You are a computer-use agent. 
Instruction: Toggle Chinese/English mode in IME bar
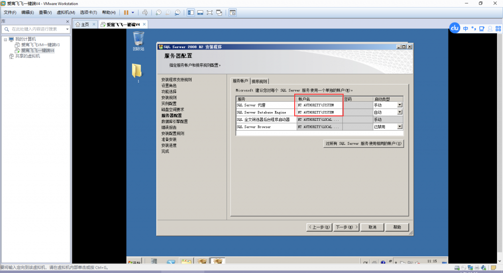pyautogui.click(x=466, y=28)
